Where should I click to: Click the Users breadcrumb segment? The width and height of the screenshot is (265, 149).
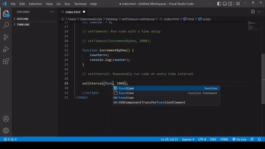(x=72, y=19)
